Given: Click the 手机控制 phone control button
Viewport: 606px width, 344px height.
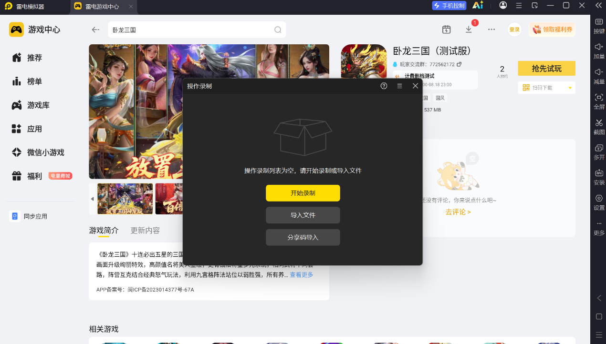Looking at the screenshot, I should (449, 6).
